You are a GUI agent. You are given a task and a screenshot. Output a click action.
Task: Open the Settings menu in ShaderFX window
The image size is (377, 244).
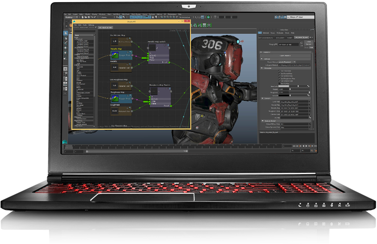(x=91, y=25)
